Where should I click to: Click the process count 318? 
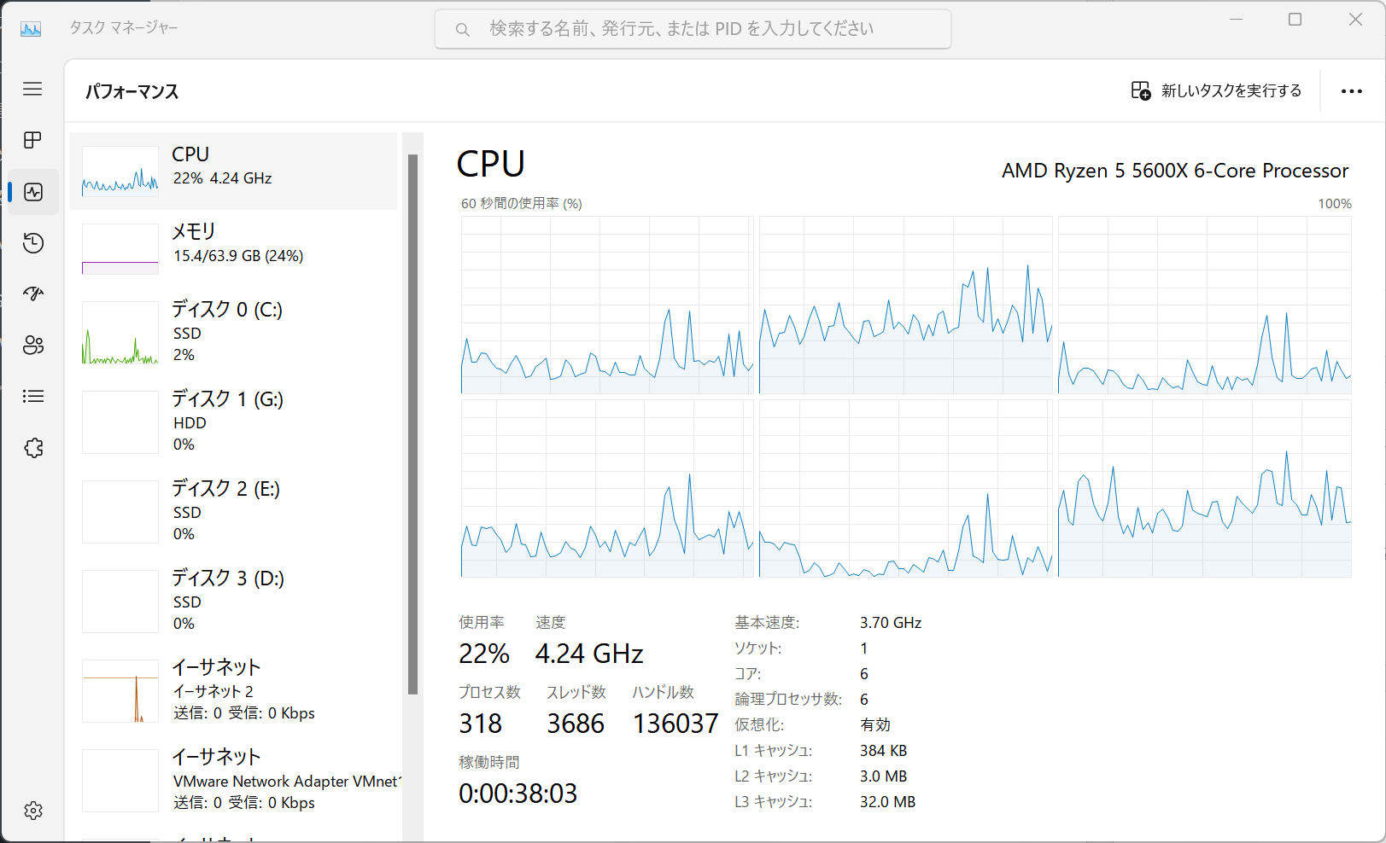(x=481, y=724)
